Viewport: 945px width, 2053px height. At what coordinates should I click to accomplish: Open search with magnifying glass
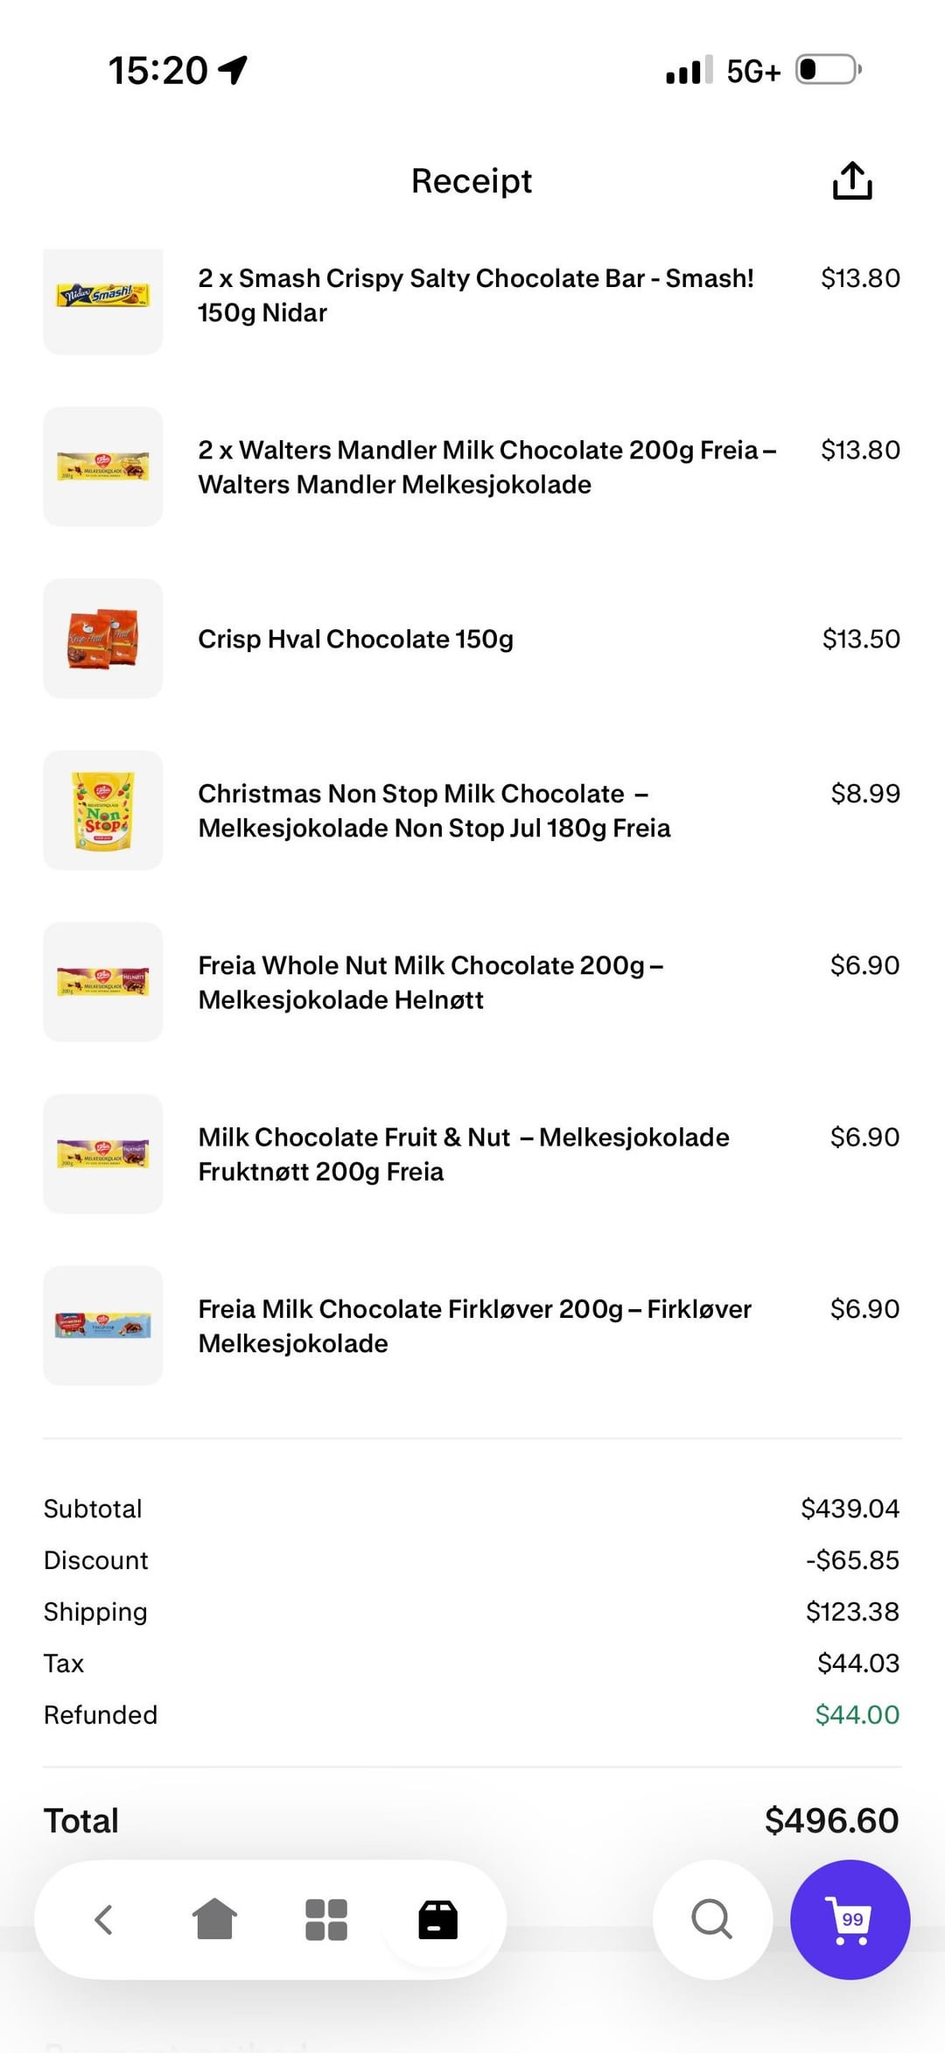click(711, 1919)
